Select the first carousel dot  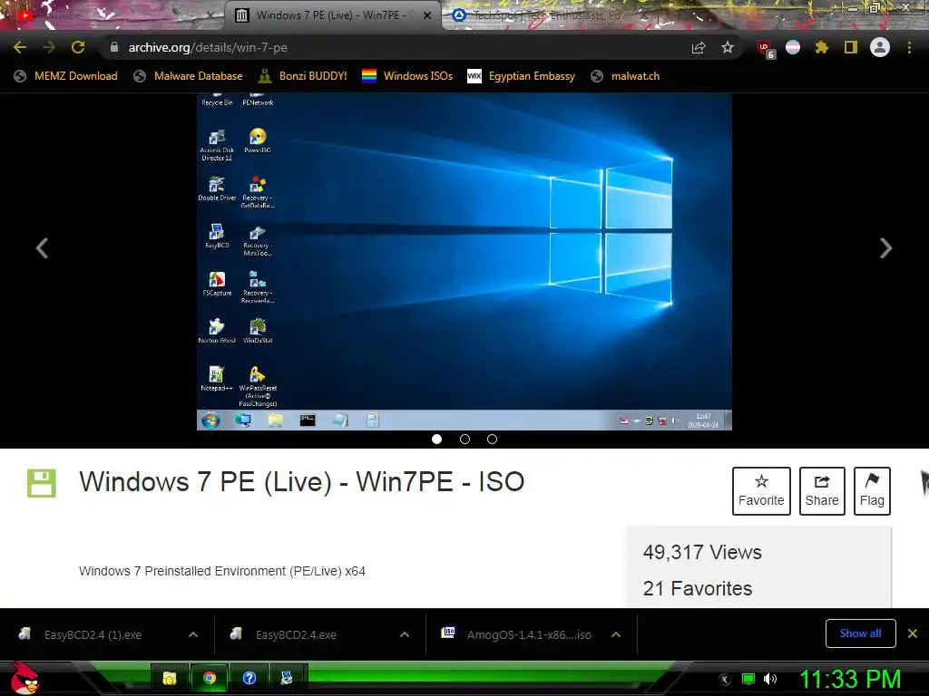coord(437,440)
